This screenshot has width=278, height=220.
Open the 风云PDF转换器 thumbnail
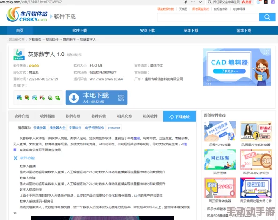pos(220,131)
